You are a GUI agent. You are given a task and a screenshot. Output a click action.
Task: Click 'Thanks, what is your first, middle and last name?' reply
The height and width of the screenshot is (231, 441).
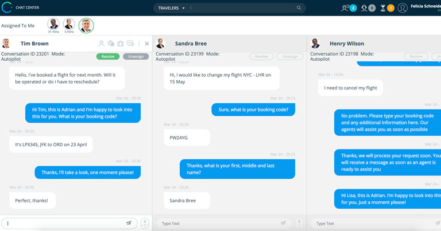[237, 169]
